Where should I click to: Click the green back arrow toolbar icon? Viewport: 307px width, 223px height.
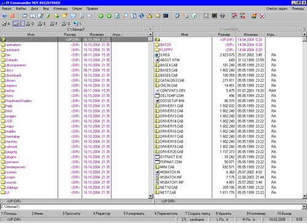click(x=101, y=16)
